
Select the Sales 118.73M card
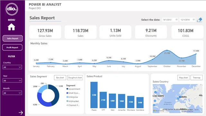(x=80, y=32)
